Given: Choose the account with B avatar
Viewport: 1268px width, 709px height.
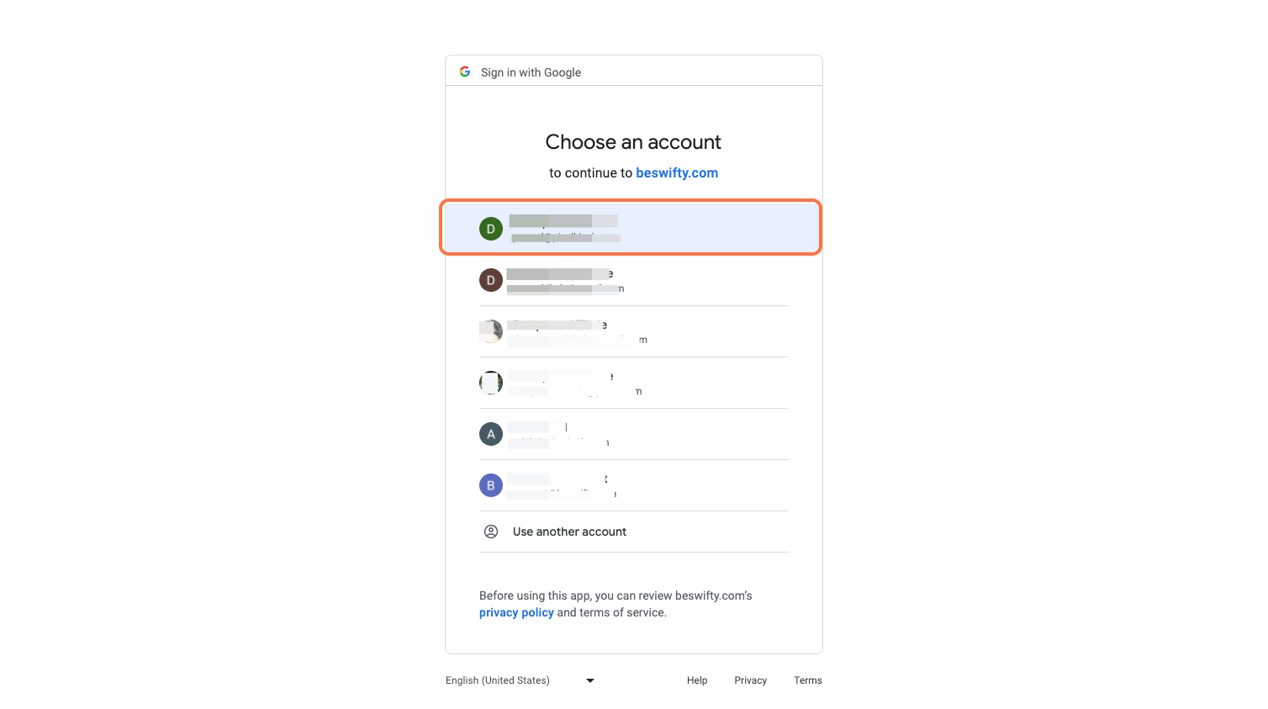Looking at the screenshot, I should [x=634, y=485].
